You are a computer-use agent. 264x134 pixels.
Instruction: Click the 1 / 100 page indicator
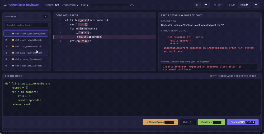coord(231,5)
